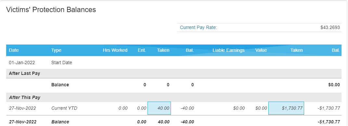Click the After Last Pay section row
Screen dimensions: 348x126
(174, 74)
